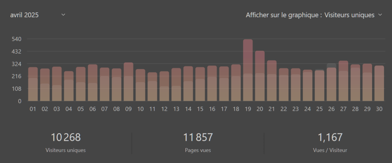
Task: Click the day 15 label on the axis
Action: [200, 109]
